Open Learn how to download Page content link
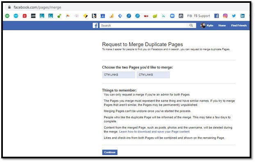Screen dimensions: 255x162 [x=154, y=132]
